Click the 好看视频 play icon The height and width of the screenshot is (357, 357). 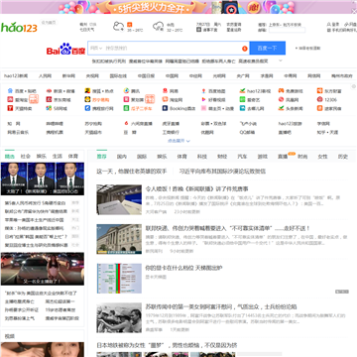click(x=203, y=99)
